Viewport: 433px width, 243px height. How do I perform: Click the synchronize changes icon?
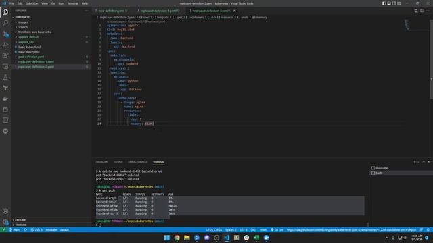[26, 230]
